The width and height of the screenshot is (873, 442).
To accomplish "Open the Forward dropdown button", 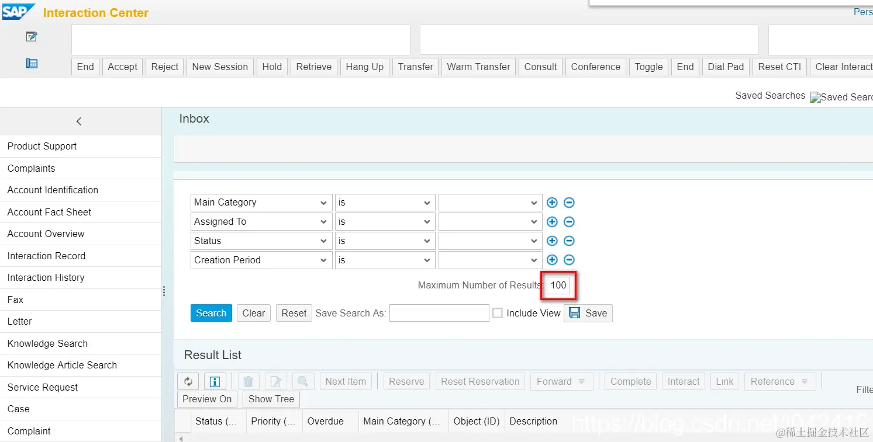I will coord(562,381).
